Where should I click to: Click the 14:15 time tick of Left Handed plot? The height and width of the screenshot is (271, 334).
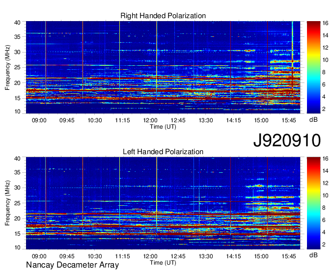coord(233,256)
